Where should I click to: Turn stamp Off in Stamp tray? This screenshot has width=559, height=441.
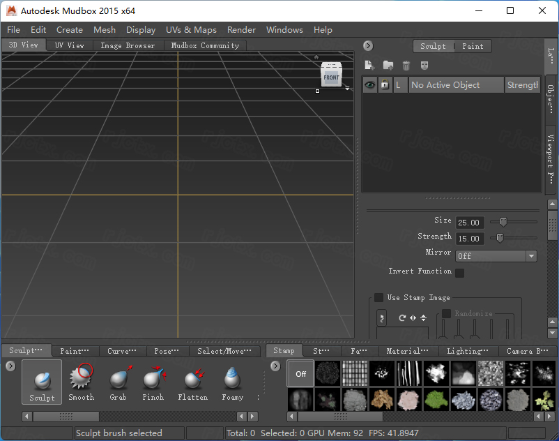[301, 374]
